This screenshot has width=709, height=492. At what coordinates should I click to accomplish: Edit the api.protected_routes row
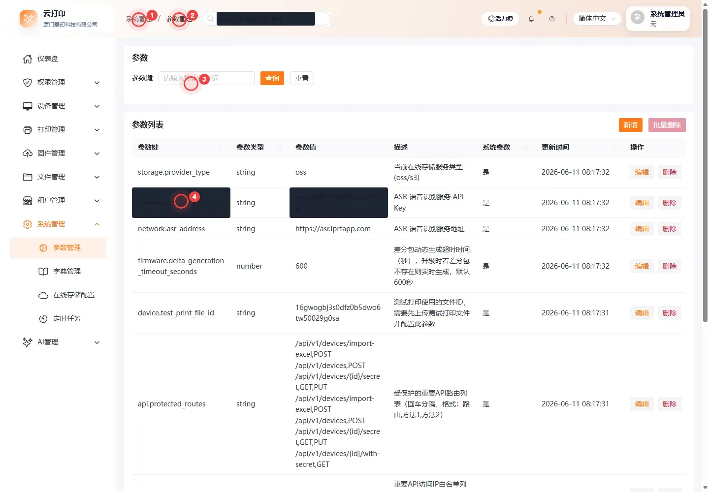click(x=642, y=404)
